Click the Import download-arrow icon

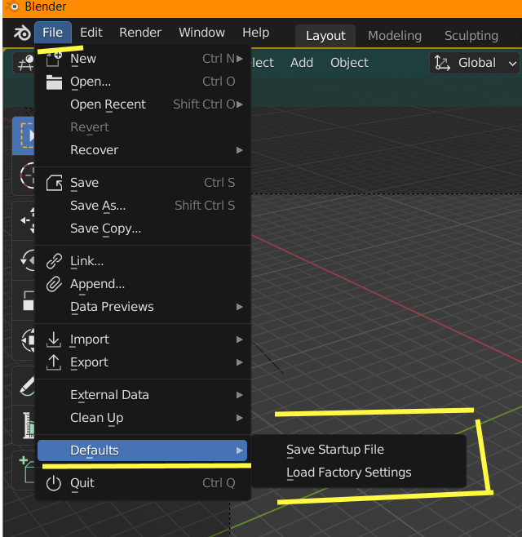pos(54,340)
